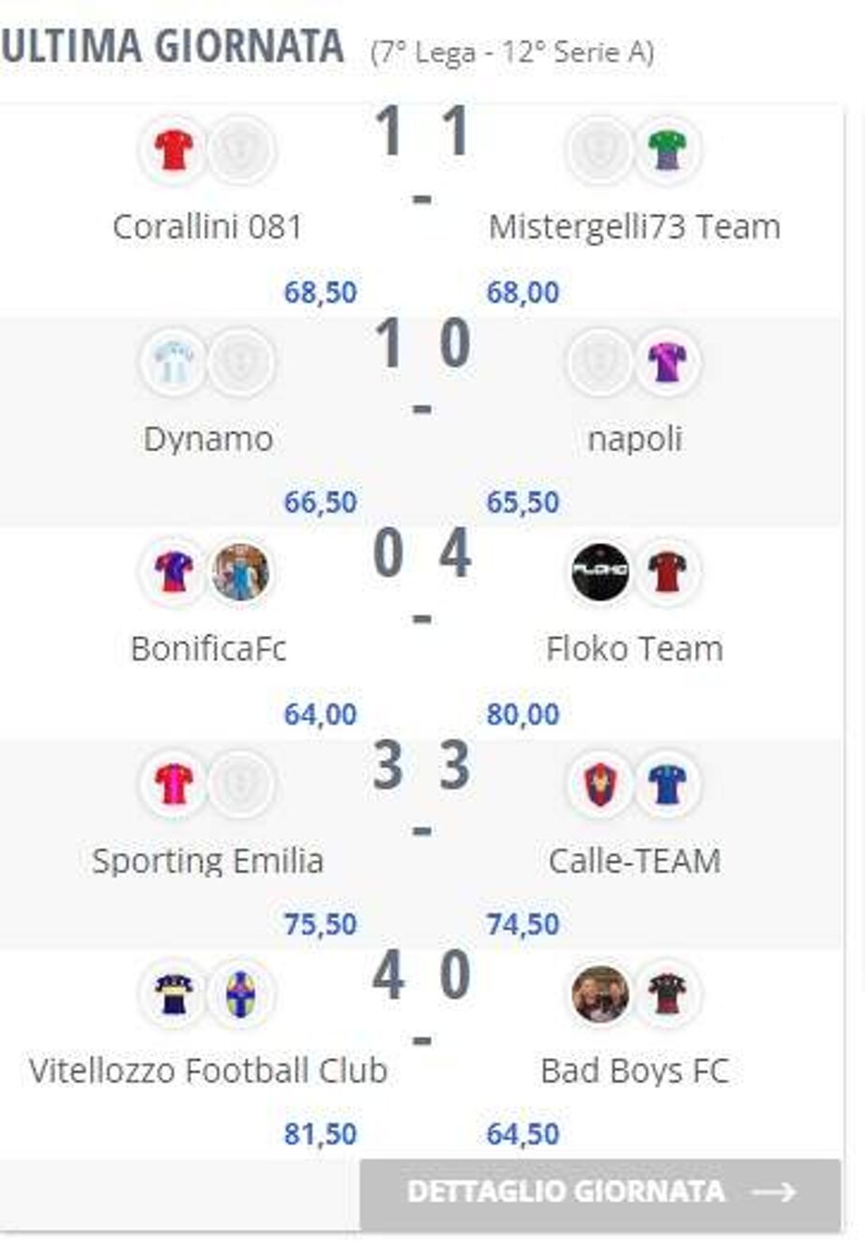Click the 81,50 score of Vitellozzo

320,1134
